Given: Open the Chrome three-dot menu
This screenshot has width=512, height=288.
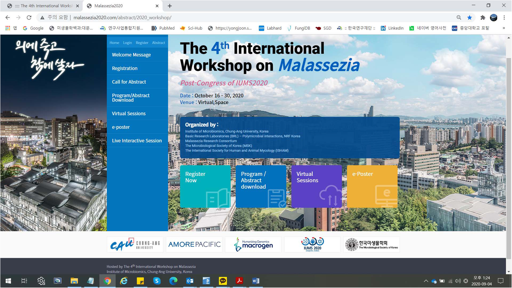Looking at the screenshot, I should coord(504,17).
